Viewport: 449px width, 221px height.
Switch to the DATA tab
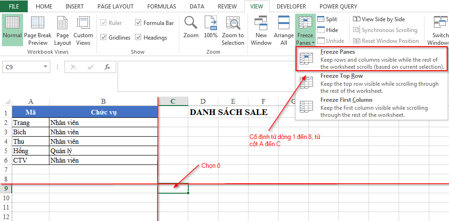click(x=197, y=6)
